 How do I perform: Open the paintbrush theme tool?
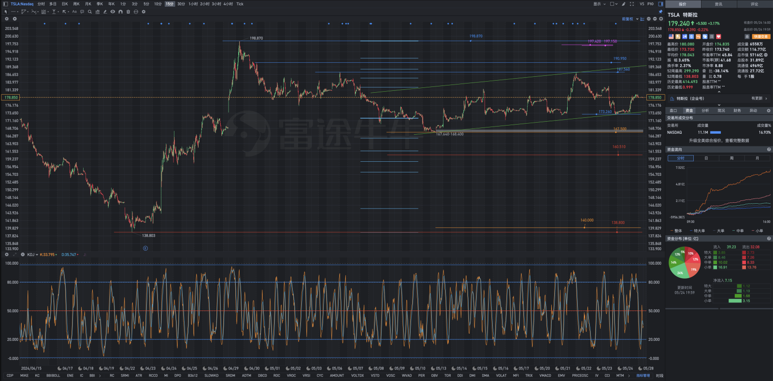pyautogui.click(x=624, y=4)
